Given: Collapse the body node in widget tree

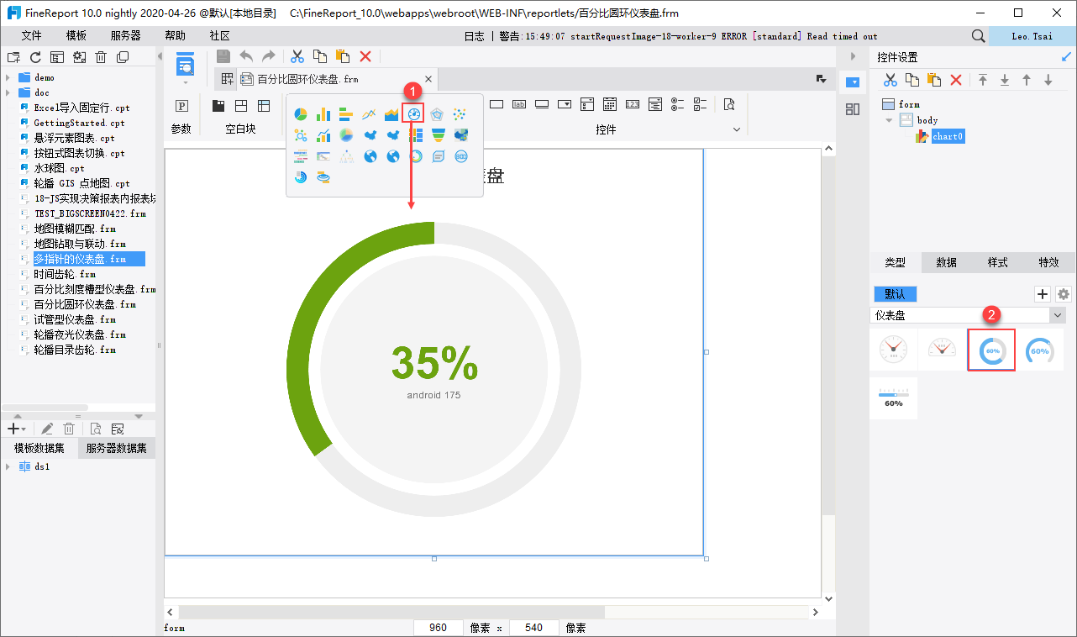Looking at the screenshot, I should pyautogui.click(x=890, y=120).
